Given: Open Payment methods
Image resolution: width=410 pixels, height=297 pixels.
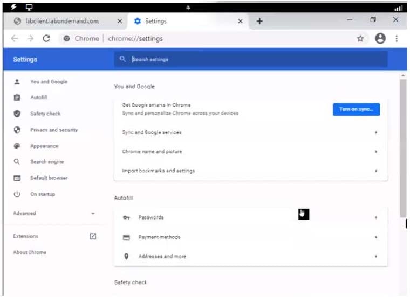Looking at the screenshot, I should coord(251,237).
